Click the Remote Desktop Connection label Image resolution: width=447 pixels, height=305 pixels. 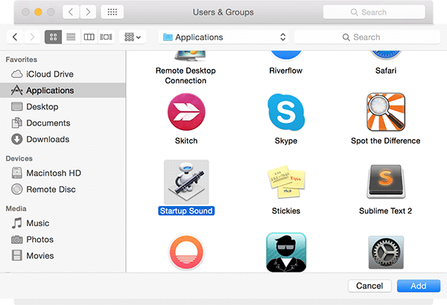(186, 75)
